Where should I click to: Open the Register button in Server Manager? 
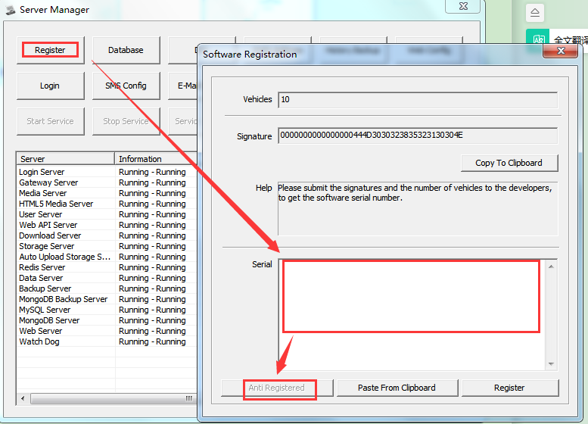pos(50,50)
